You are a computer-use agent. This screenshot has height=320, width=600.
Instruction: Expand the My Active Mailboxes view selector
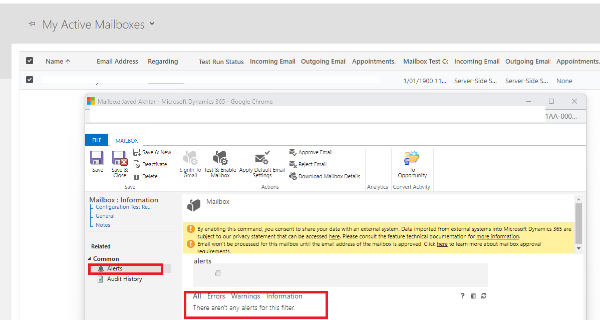pos(152,24)
